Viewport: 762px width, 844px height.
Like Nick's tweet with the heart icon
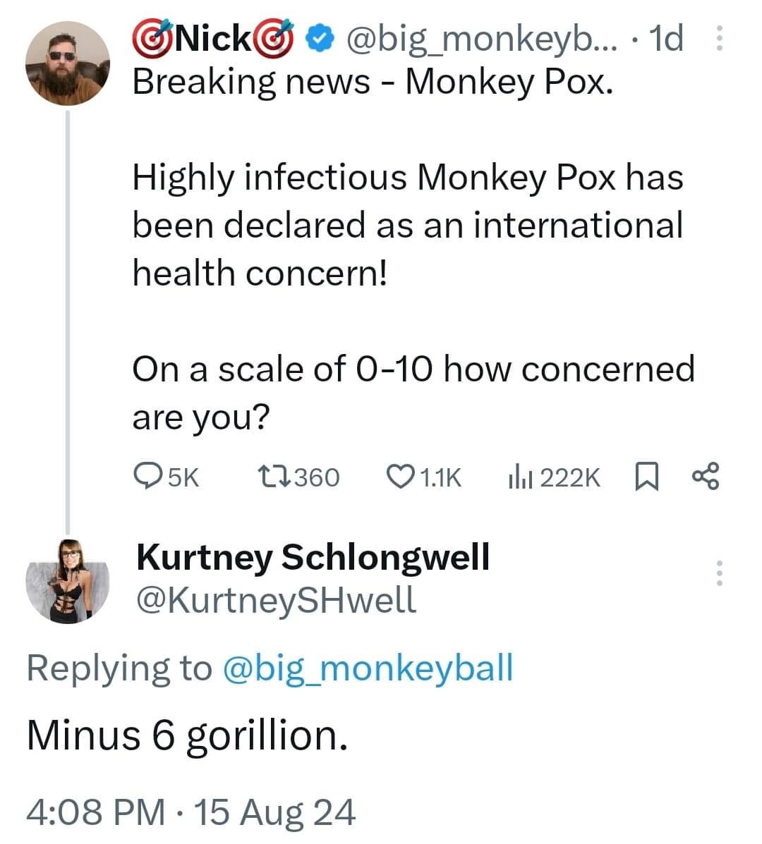[x=400, y=477]
